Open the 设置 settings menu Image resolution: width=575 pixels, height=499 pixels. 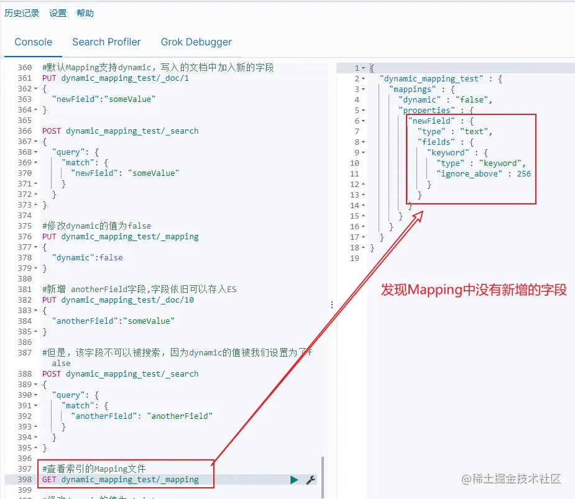(x=58, y=13)
